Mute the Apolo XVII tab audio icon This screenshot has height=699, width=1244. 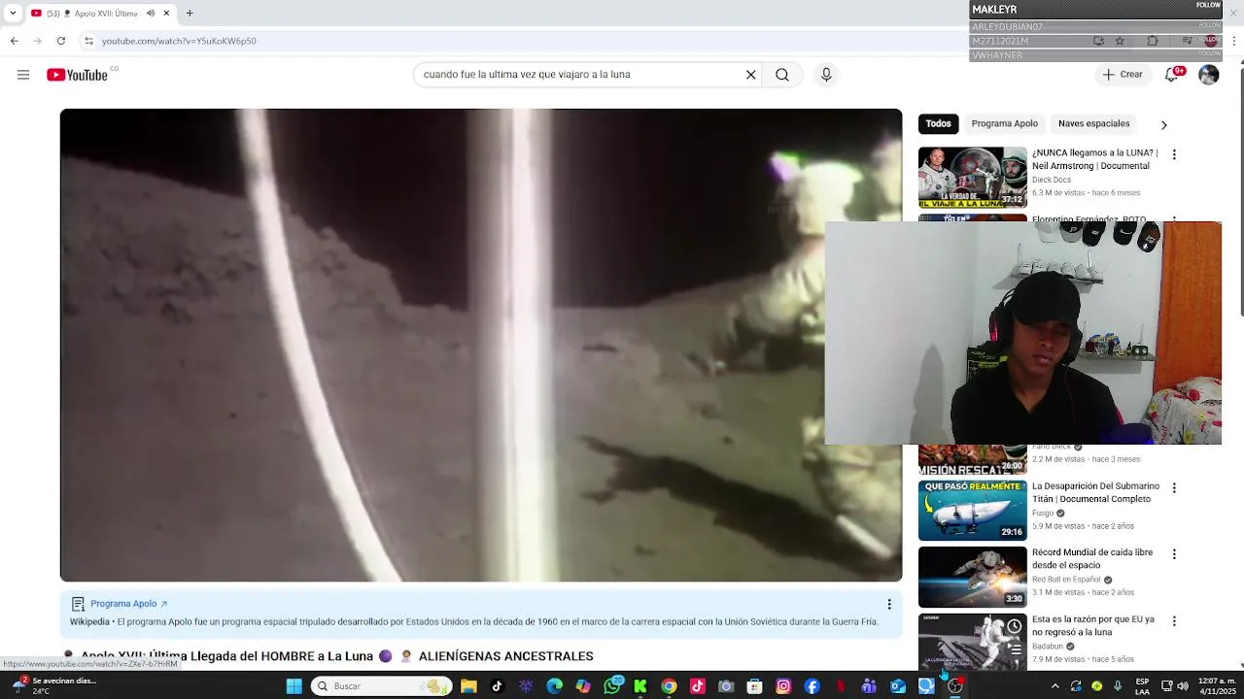click(151, 14)
